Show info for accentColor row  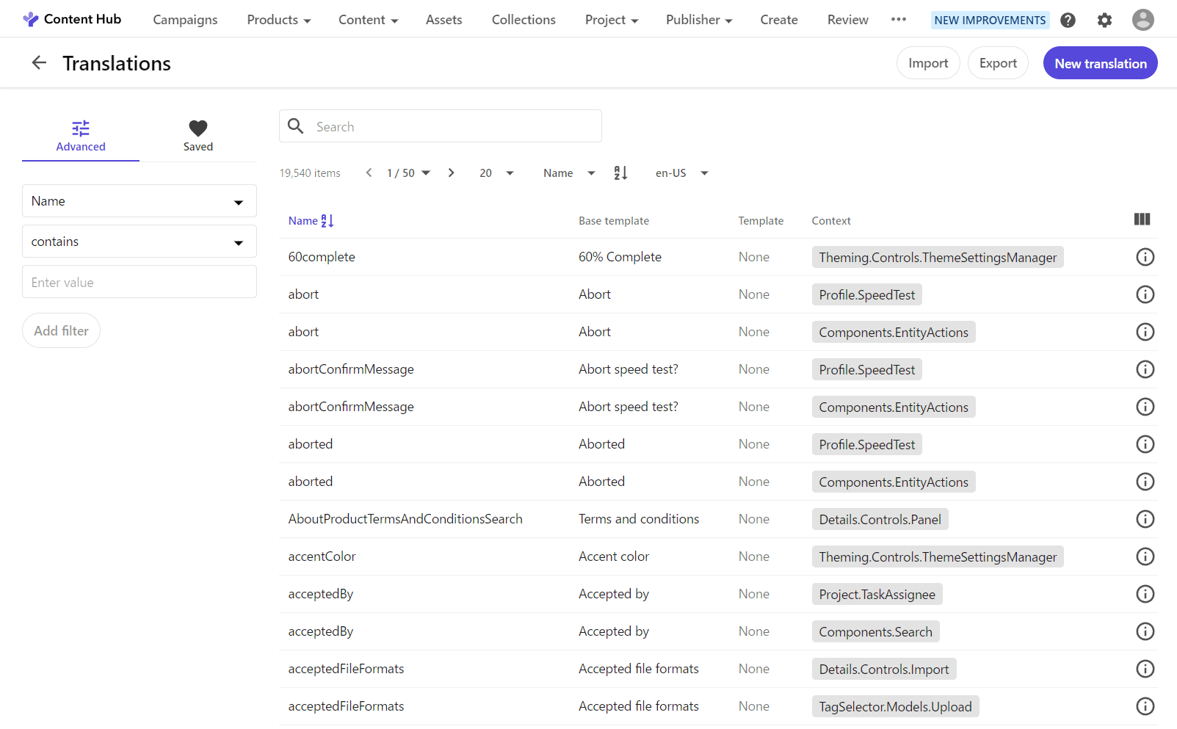(x=1145, y=556)
